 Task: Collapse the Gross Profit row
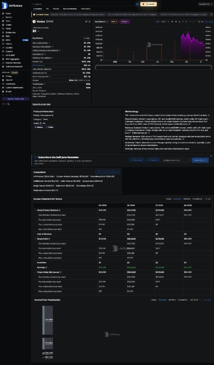point(36,239)
